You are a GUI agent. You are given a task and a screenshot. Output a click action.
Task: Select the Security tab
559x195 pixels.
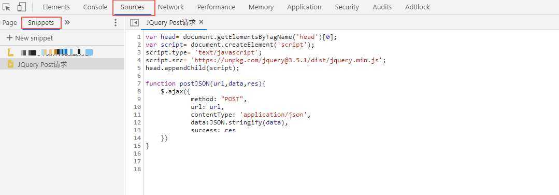347,7
